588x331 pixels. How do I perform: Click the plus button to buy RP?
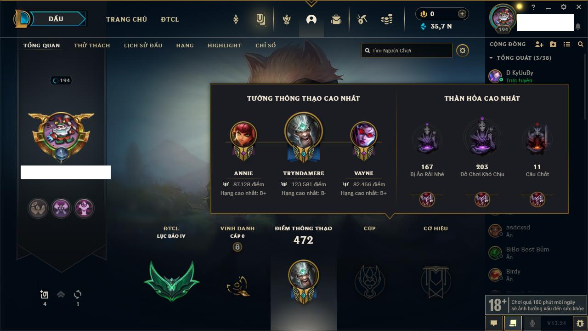pyautogui.click(x=462, y=14)
